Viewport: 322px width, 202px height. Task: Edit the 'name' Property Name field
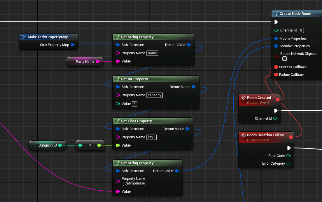(152, 53)
